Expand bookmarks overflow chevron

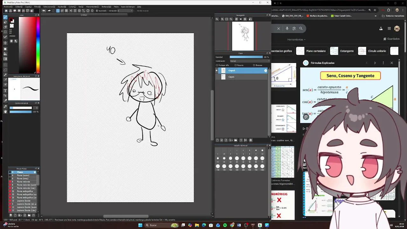click(376, 16)
